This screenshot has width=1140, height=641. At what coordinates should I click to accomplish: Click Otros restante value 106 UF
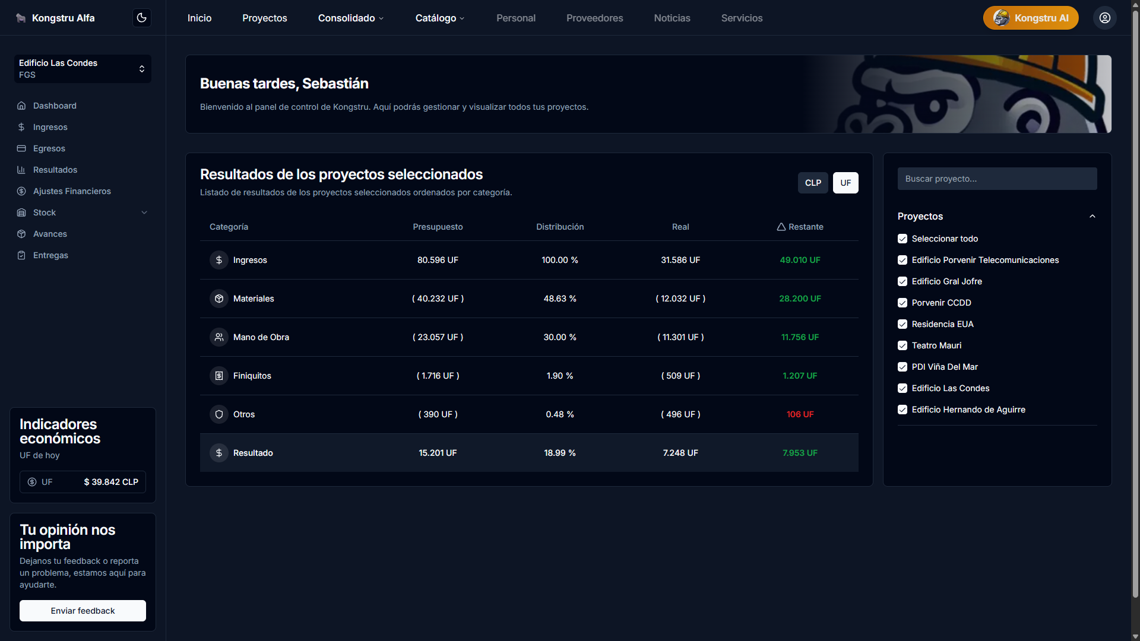pos(800,414)
